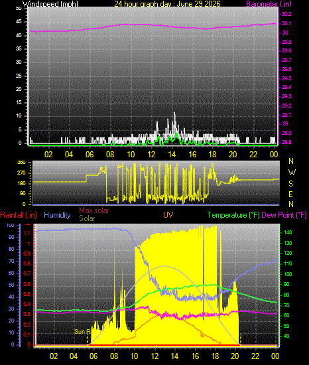Click the UV legend label
309x365 pixels.
tap(168, 214)
